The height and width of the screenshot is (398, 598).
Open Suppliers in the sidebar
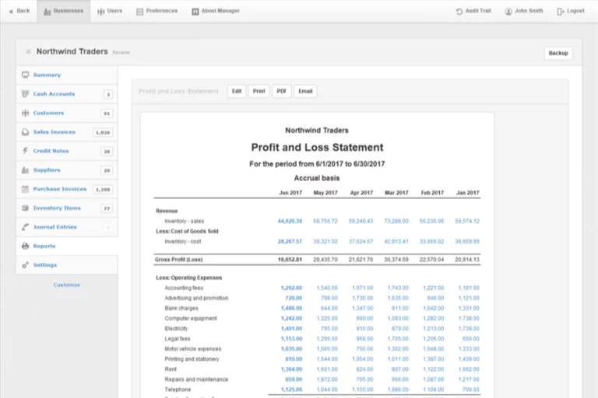[67, 170]
